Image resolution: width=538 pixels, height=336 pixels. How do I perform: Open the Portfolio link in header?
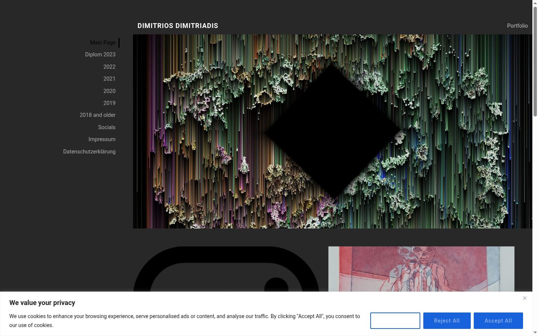pos(517,26)
